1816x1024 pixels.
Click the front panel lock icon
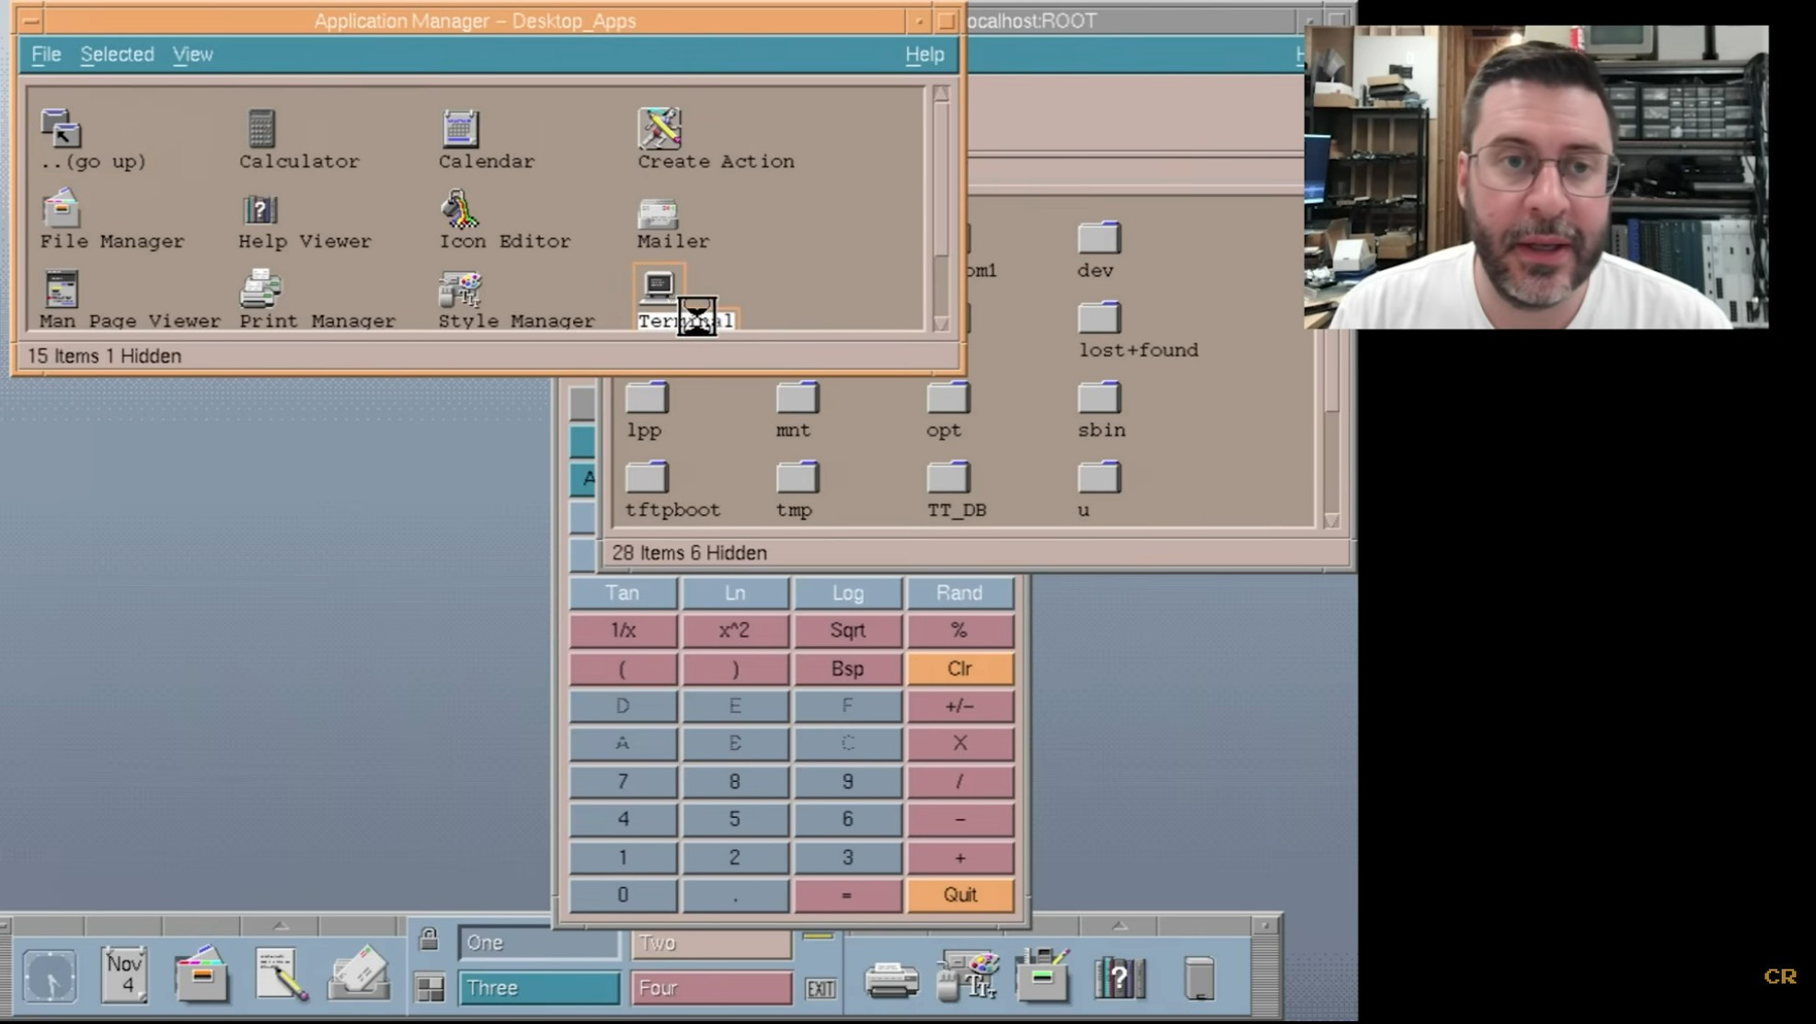[x=429, y=939]
